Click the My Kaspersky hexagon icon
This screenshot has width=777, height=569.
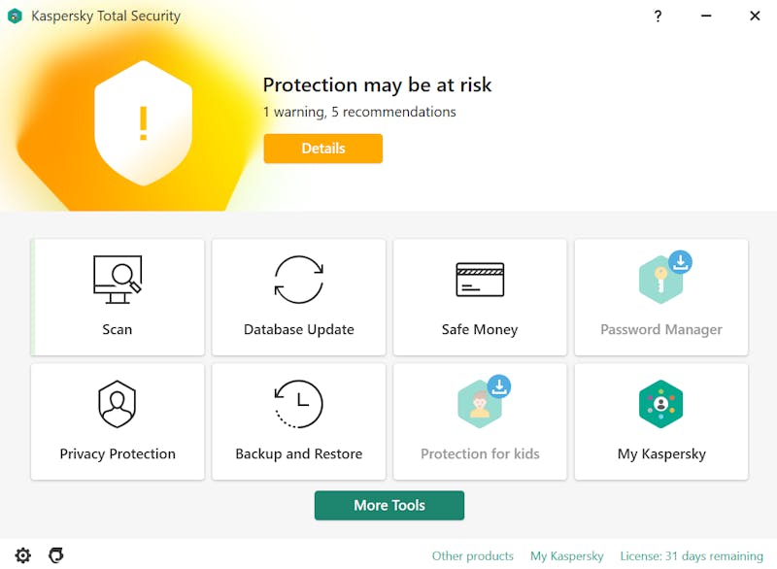tap(661, 404)
